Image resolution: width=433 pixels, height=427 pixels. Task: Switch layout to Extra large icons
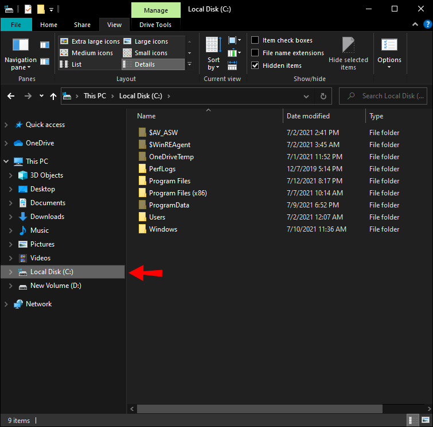click(x=90, y=41)
